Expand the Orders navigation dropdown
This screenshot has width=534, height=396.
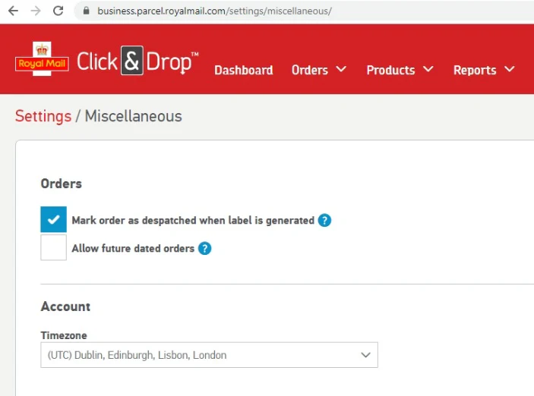click(x=318, y=70)
